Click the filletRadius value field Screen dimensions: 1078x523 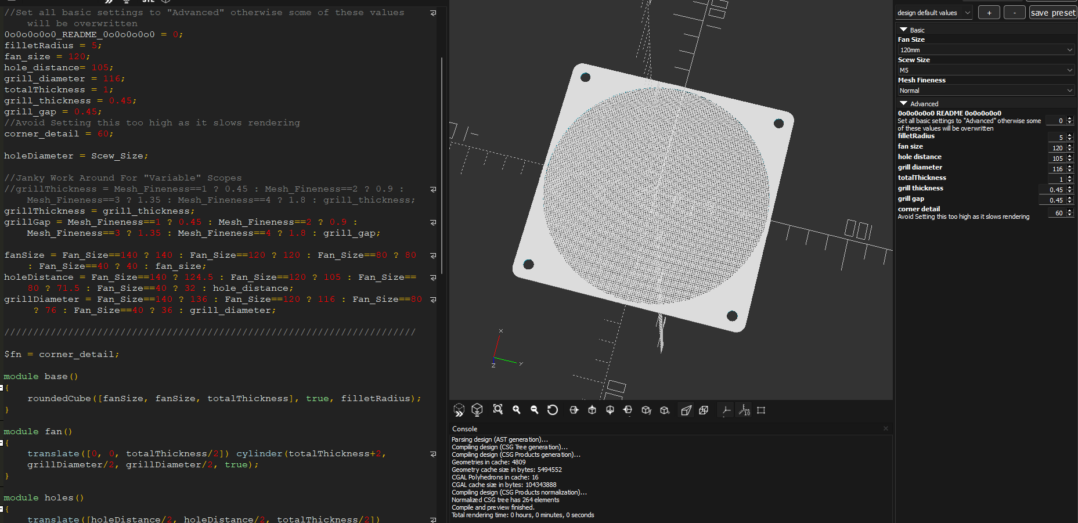pyautogui.click(x=1057, y=138)
